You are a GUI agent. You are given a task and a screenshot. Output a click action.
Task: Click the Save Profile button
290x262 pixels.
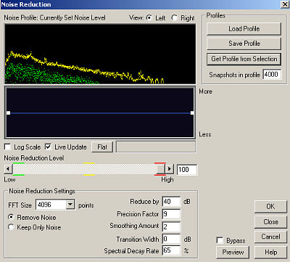click(244, 44)
